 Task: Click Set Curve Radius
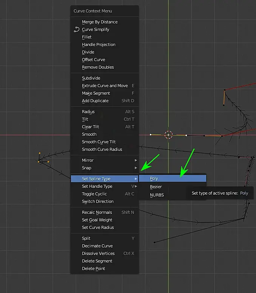[98, 227]
